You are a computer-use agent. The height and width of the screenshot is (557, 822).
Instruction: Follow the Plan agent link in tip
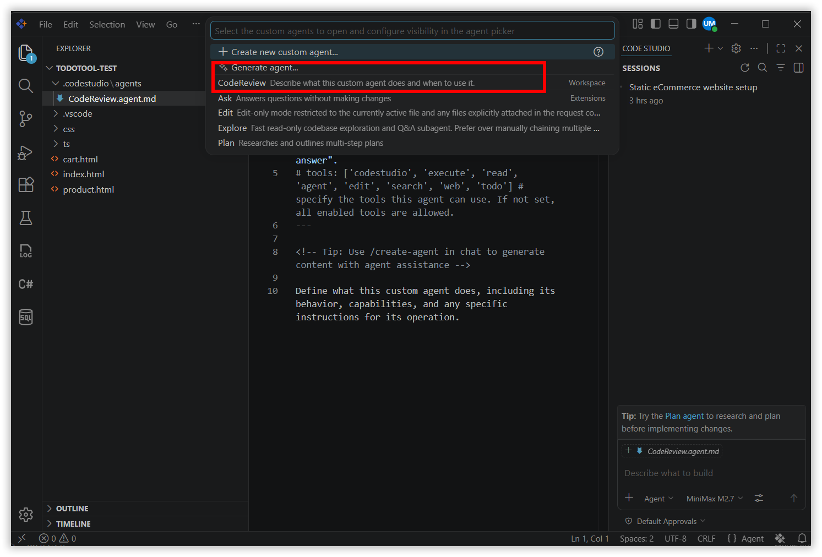click(x=684, y=416)
